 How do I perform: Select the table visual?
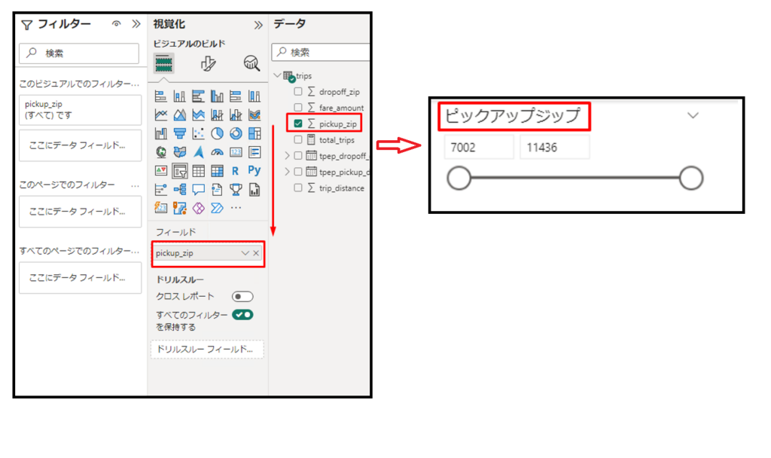(198, 171)
